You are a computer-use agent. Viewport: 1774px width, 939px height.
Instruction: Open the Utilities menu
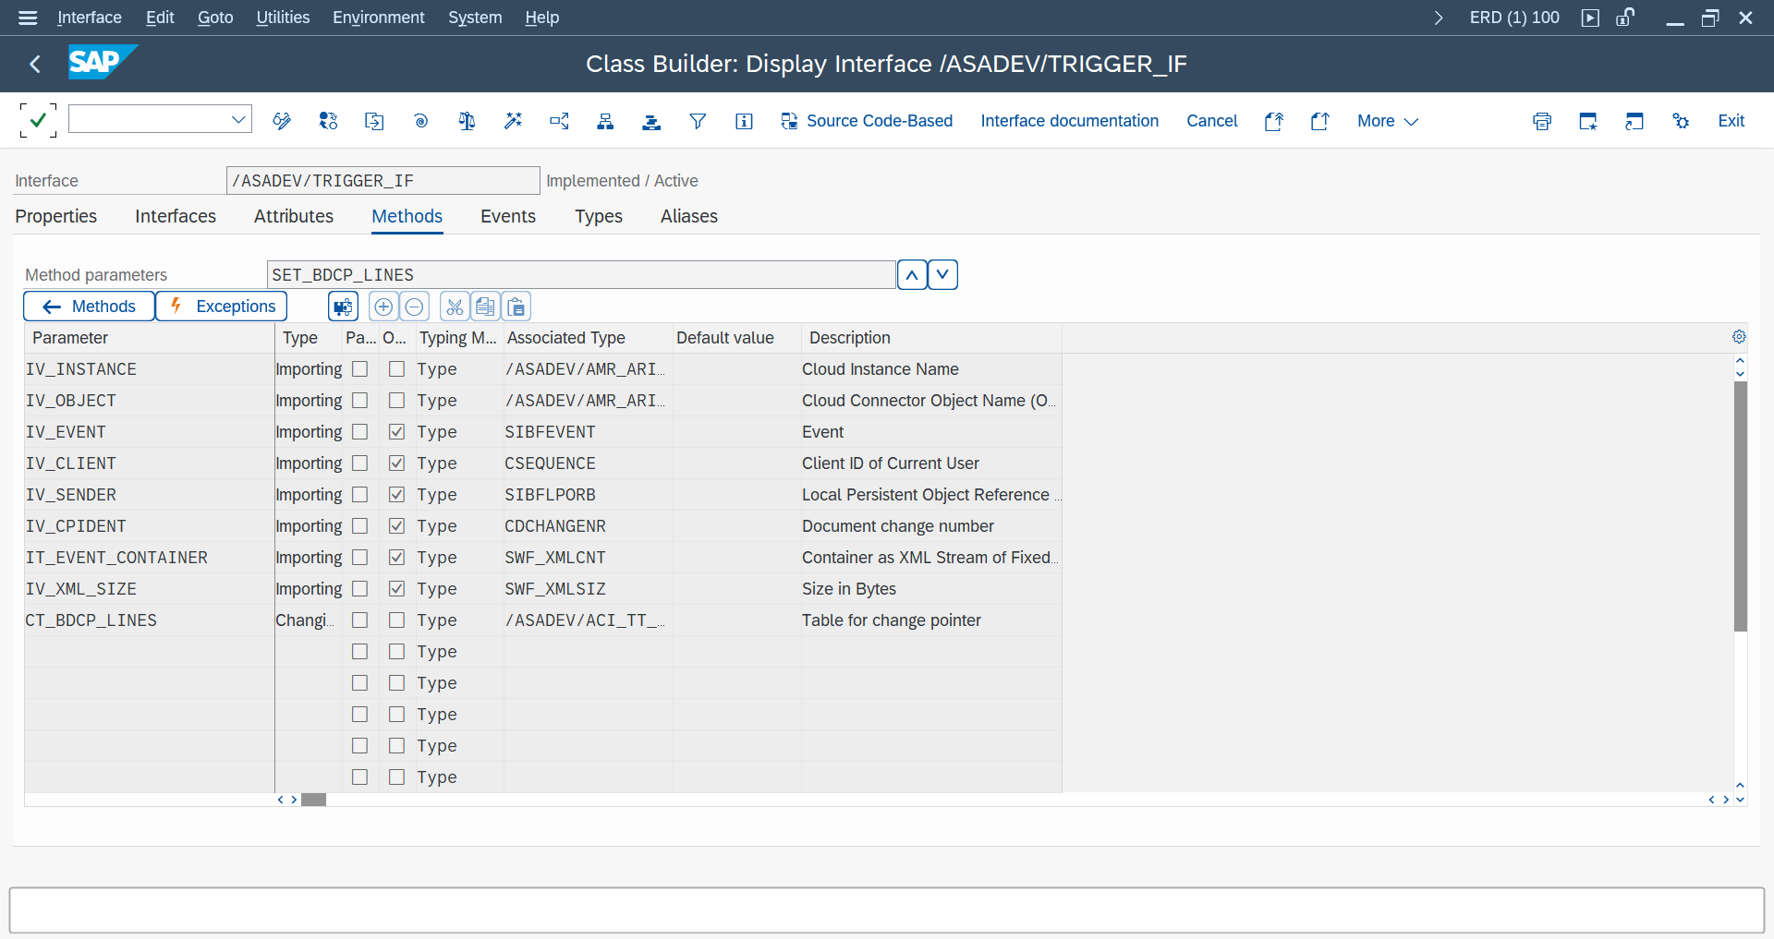pyautogui.click(x=283, y=18)
